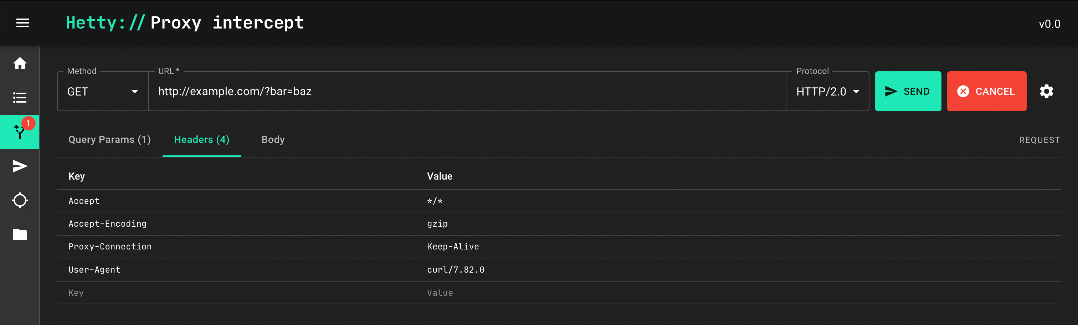The width and height of the screenshot is (1078, 325).
Task: Switch to the Body tab
Action: click(273, 140)
